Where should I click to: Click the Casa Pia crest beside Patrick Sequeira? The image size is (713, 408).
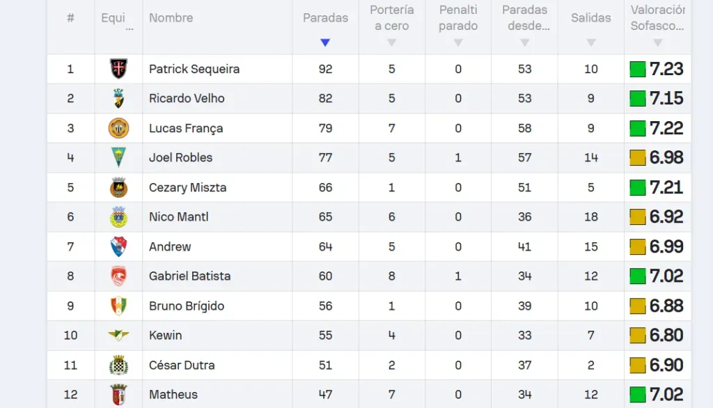click(x=118, y=69)
